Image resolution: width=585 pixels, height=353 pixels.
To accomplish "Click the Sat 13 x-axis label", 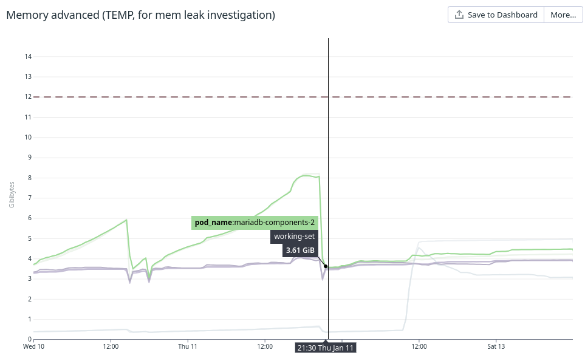I will [x=496, y=347].
